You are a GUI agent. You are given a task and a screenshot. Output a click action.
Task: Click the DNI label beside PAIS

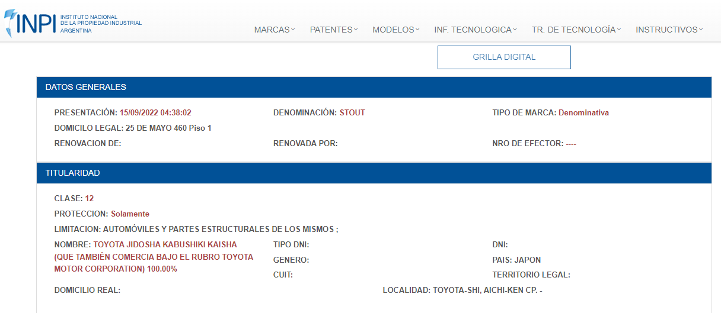coord(500,244)
